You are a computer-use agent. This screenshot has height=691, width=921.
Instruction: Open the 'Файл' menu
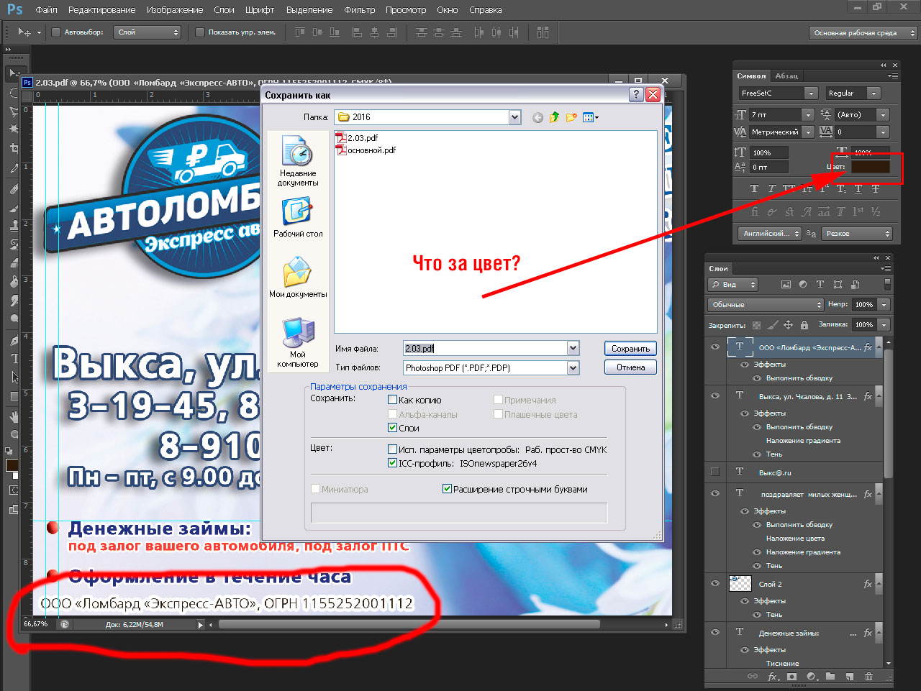pos(46,10)
